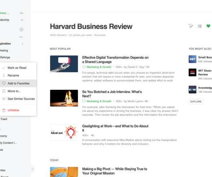Select the Reforge feed in sidebar
This screenshot has height=177, width=212.
pos(5,57)
